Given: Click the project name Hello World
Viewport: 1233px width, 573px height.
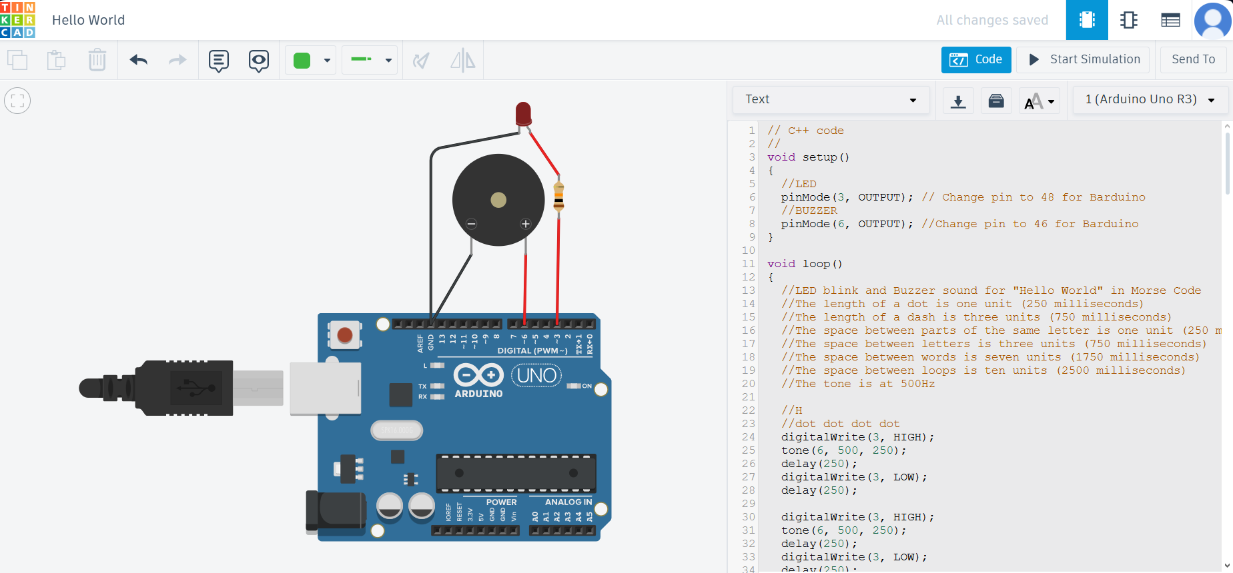Looking at the screenshot, I should point(88,20).
